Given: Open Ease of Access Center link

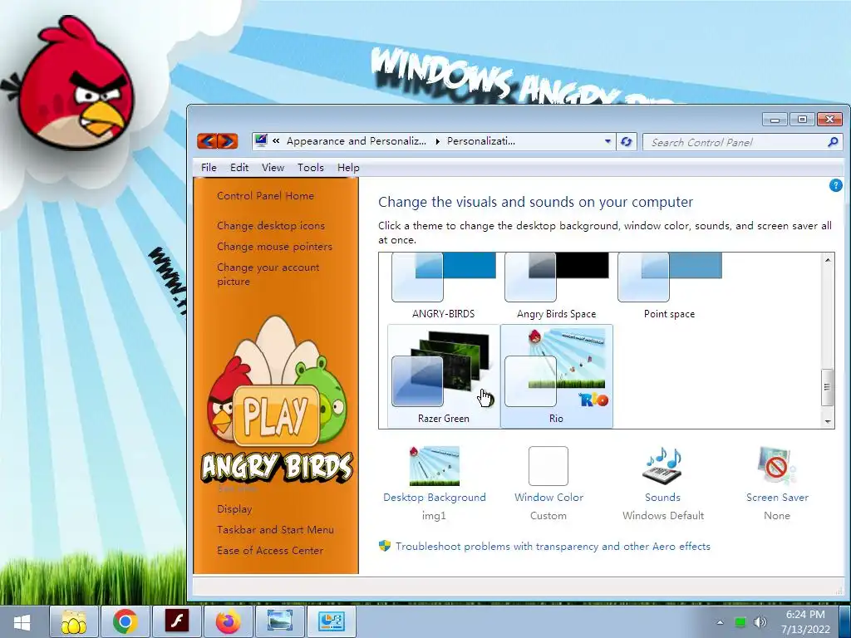Looking at the screenshot, I should click(x=270, y=550).
